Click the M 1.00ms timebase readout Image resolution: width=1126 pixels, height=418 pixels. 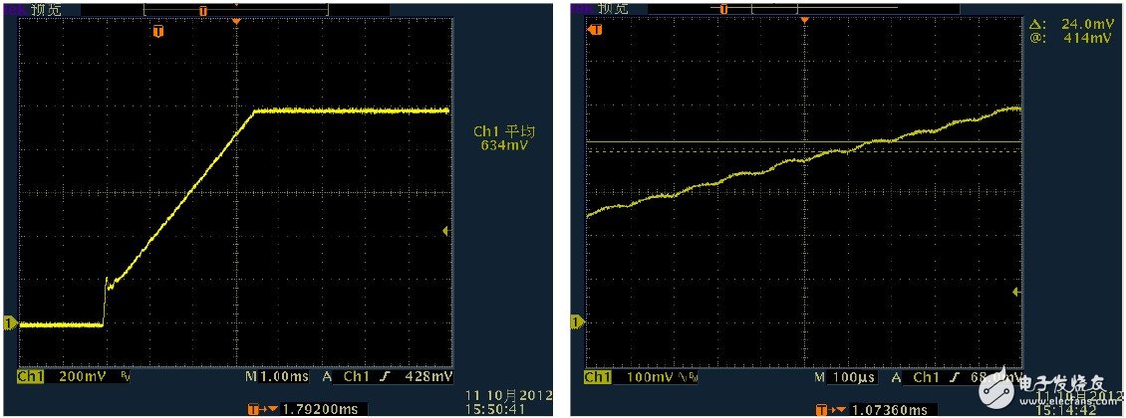(x=272, y=378)
